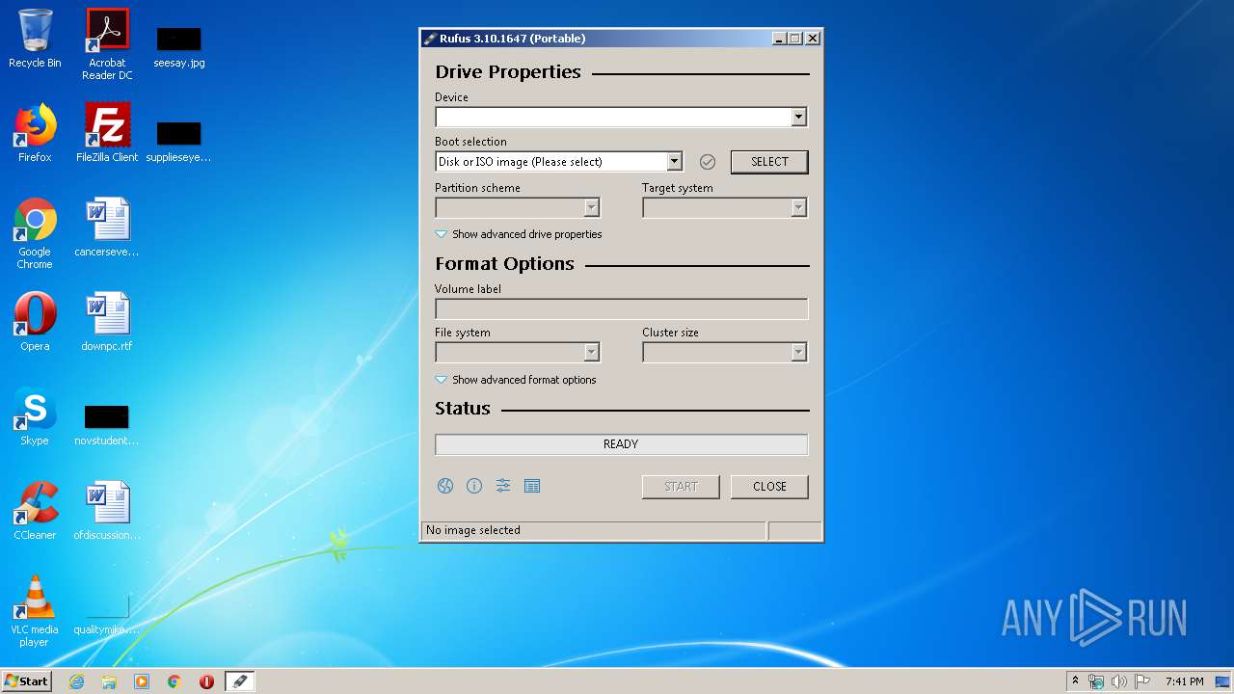
Task: Select the ofdiscussion Word document
Action: tap(107, 511)
